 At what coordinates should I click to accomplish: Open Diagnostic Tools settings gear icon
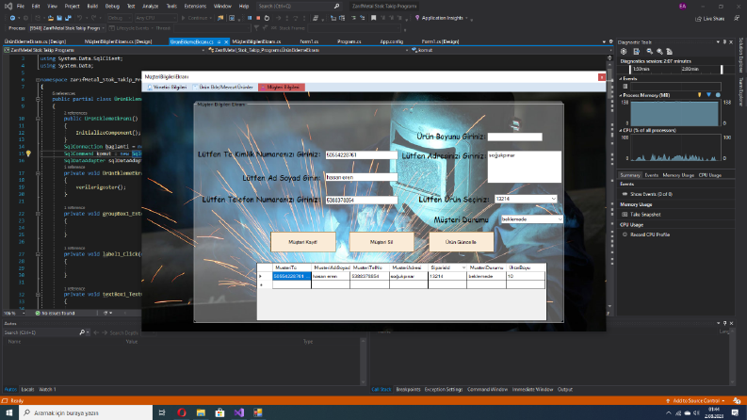click(x=624, y=52)
